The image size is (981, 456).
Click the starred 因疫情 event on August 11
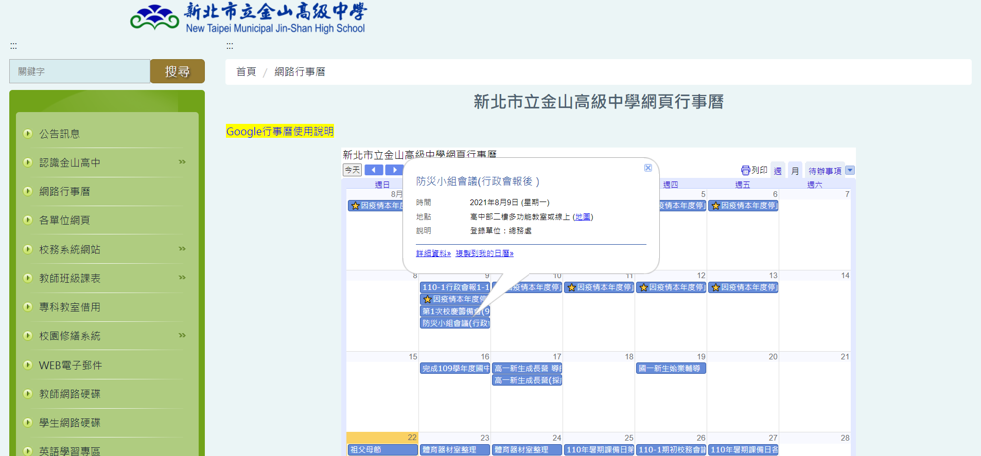[599, 287]
